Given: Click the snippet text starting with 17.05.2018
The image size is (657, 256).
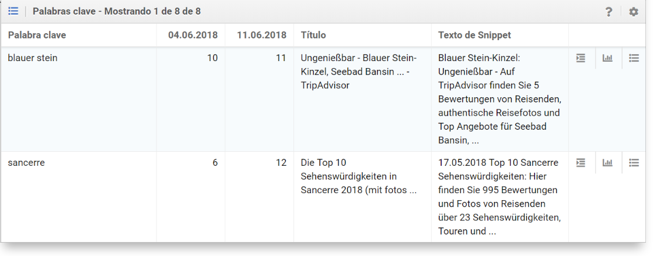Looking at the screenshot, I should tap(499, 197).
